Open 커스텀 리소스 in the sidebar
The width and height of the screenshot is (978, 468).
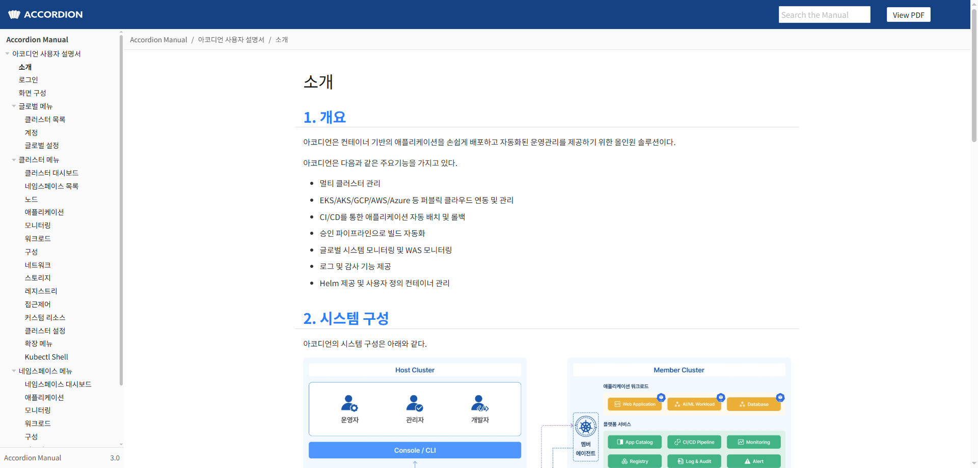click(x=45, y=318)
